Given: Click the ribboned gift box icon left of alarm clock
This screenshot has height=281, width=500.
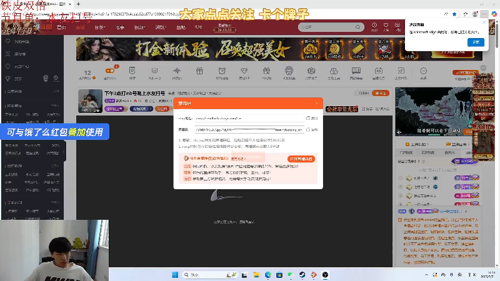Looking at the screenshot, I should click(199, 71).
